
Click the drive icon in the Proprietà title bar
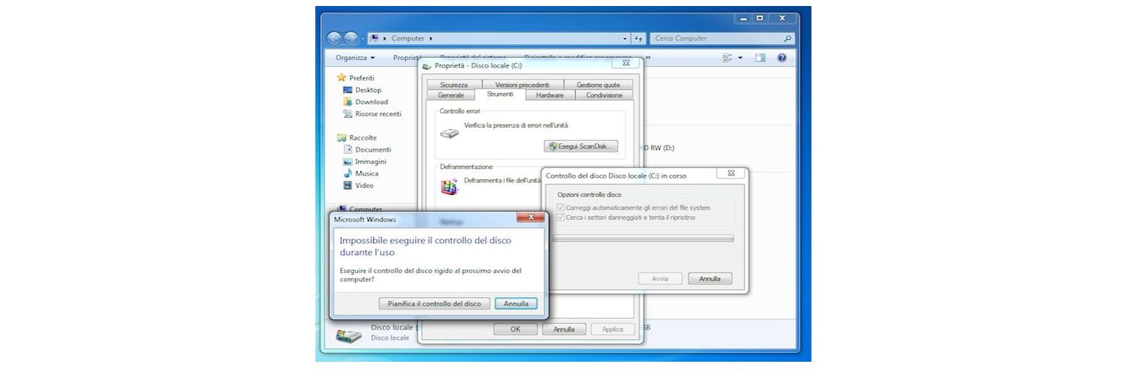click(427, 66)
